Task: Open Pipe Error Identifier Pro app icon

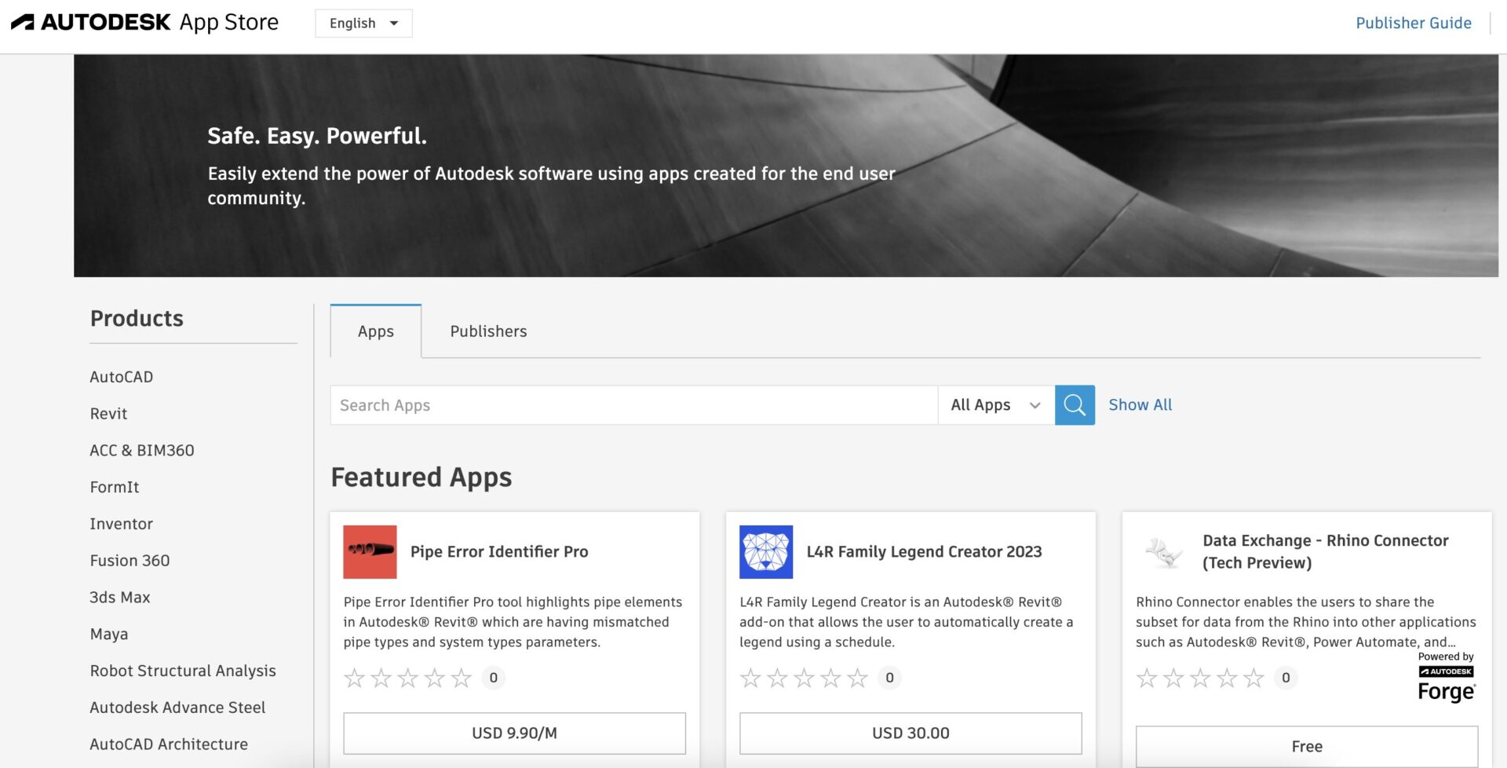Action: pos(370,552)
